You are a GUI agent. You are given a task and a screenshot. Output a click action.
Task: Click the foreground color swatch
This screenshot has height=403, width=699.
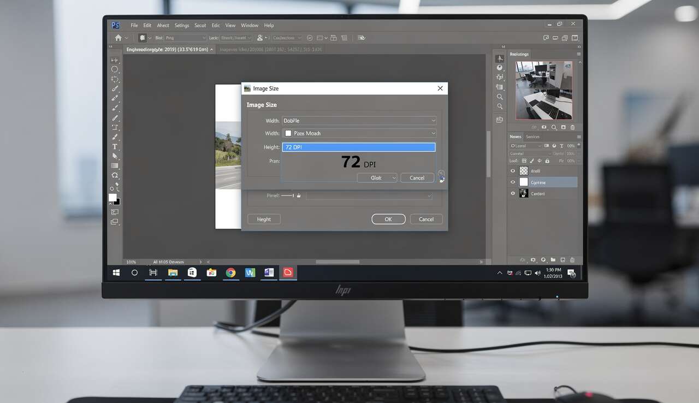(x=112, y=198)
